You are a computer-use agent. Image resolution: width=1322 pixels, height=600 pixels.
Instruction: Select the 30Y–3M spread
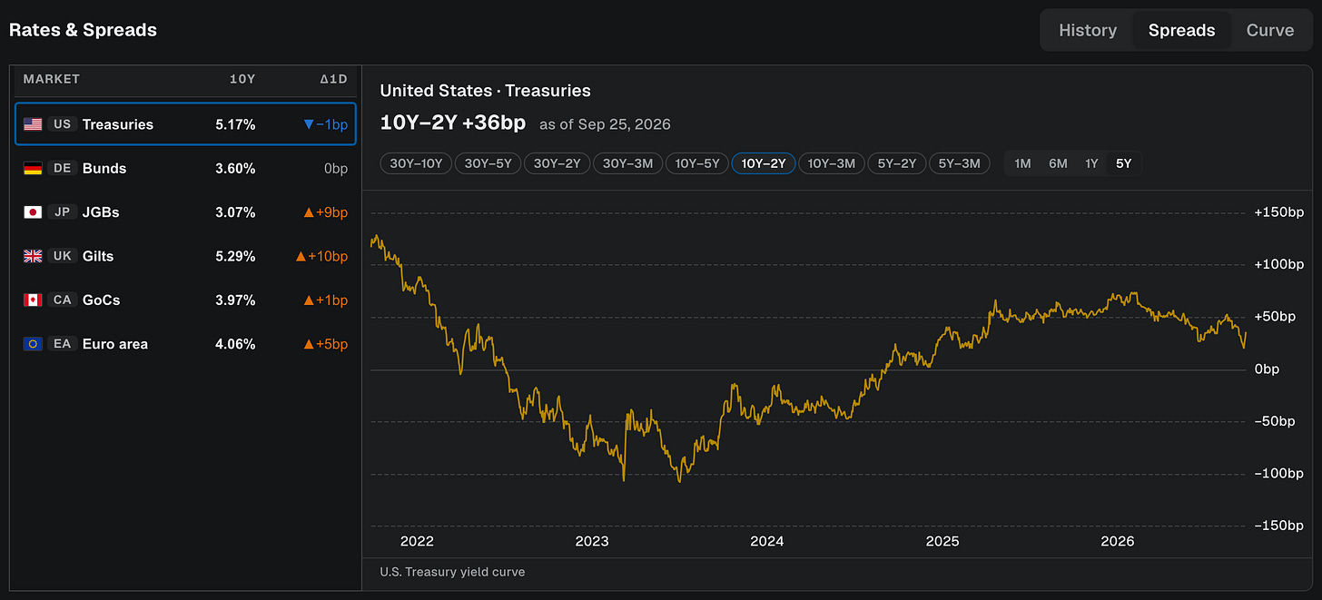[x=627, y=163]
